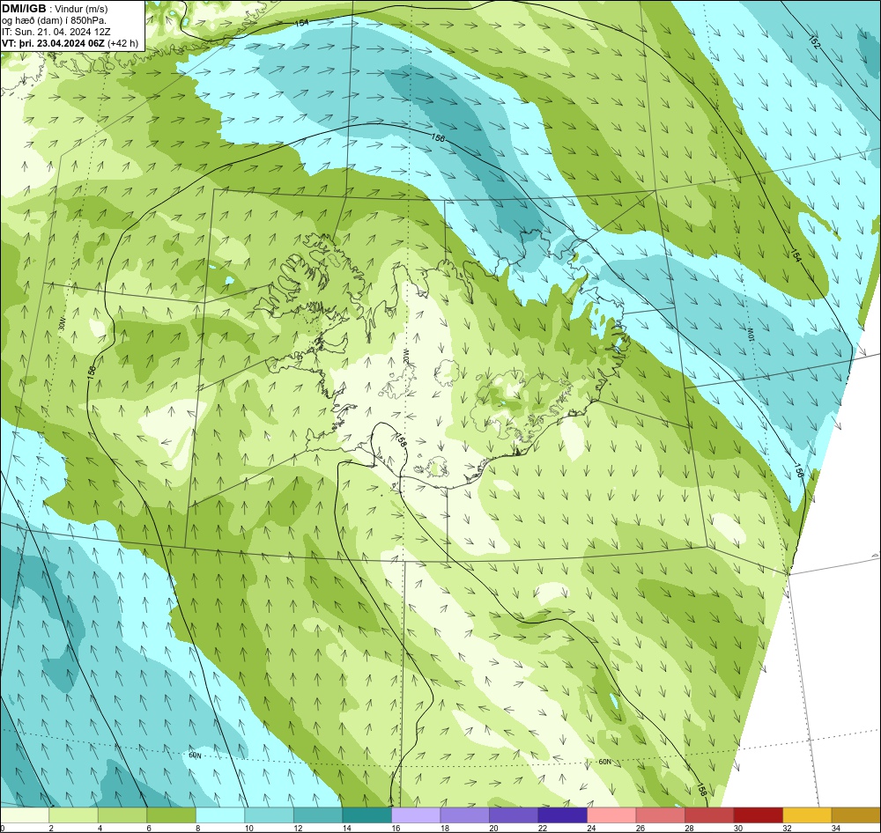Choose the 6–8 m/s dark green swatch
This screenshot has height=833, width=881.
click(172, 815)
